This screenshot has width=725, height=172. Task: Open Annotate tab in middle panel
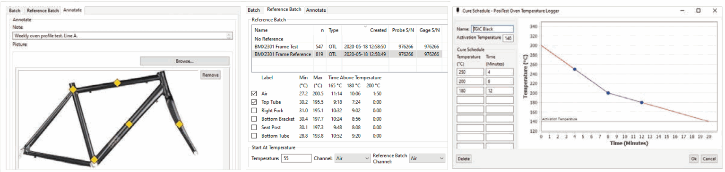click(316, 10)
